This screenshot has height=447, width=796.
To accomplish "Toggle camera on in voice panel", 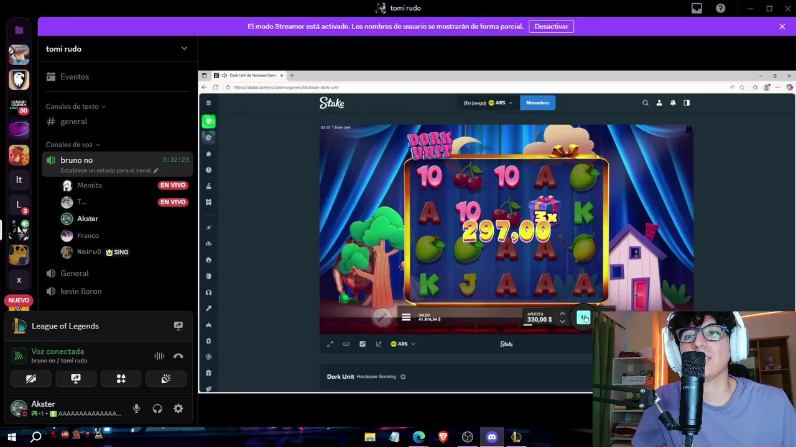I will (x=31, y=379).
